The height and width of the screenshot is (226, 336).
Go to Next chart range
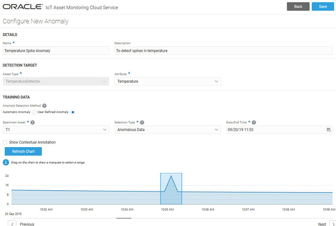click(322, 224)
